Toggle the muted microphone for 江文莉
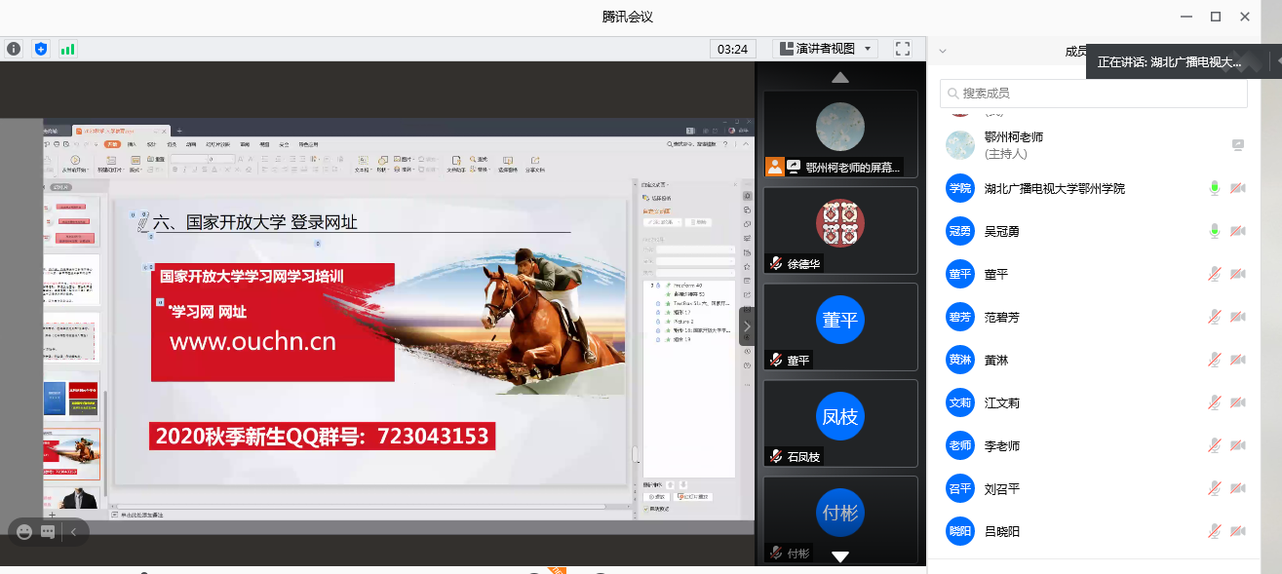This screenshot has width=1282, height=574. tap(1215, 402)
